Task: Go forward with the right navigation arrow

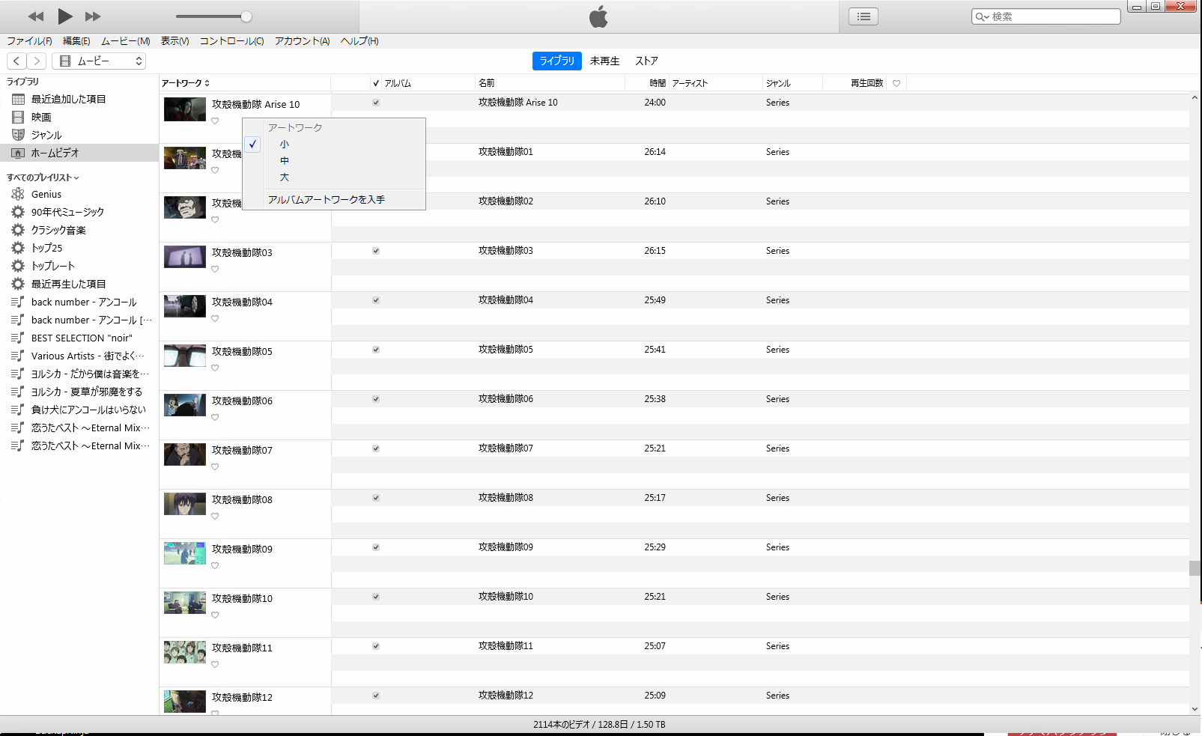Action: point(37,61)
